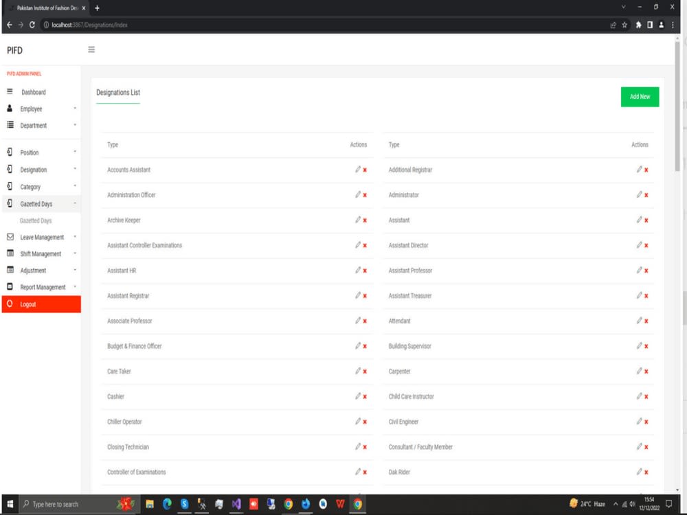Expand the Category sidebar menu

point(41,187)
